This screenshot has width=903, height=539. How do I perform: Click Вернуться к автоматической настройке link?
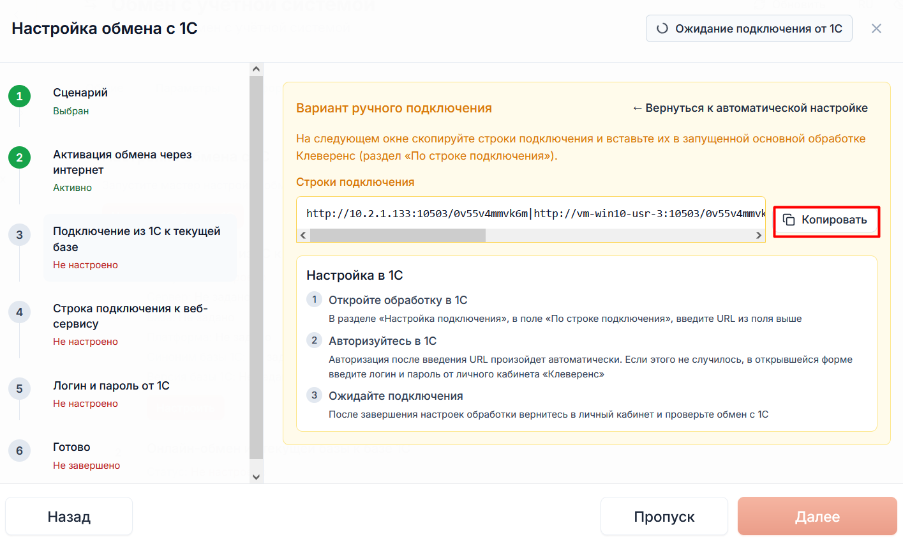tap(750, 108)
